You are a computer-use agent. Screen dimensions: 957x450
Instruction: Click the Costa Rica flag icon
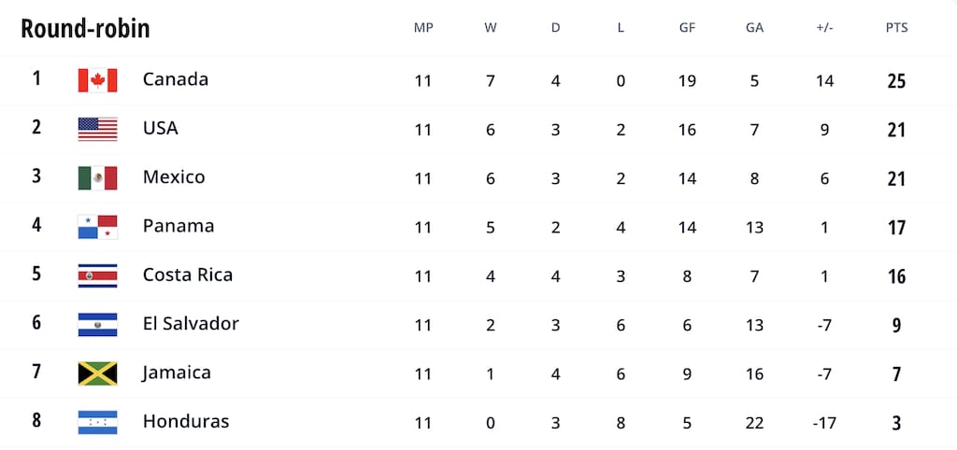coord(97,275)
